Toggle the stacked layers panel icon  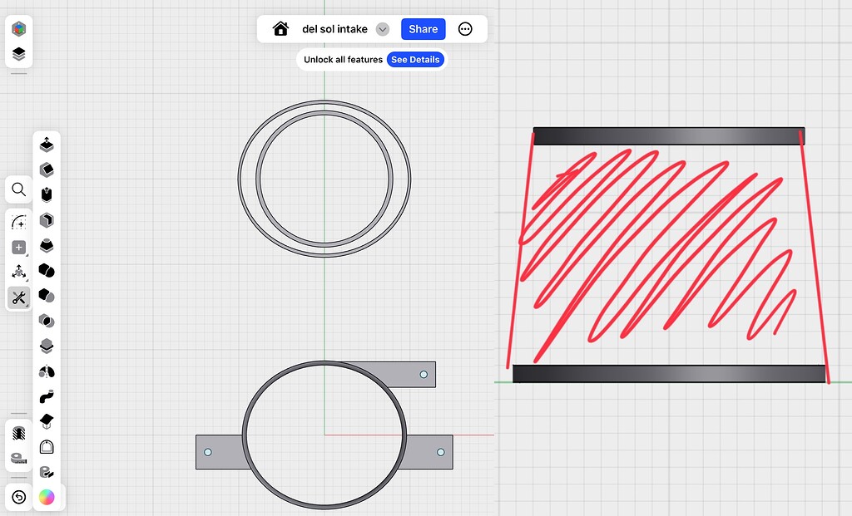tap(18, 52)
